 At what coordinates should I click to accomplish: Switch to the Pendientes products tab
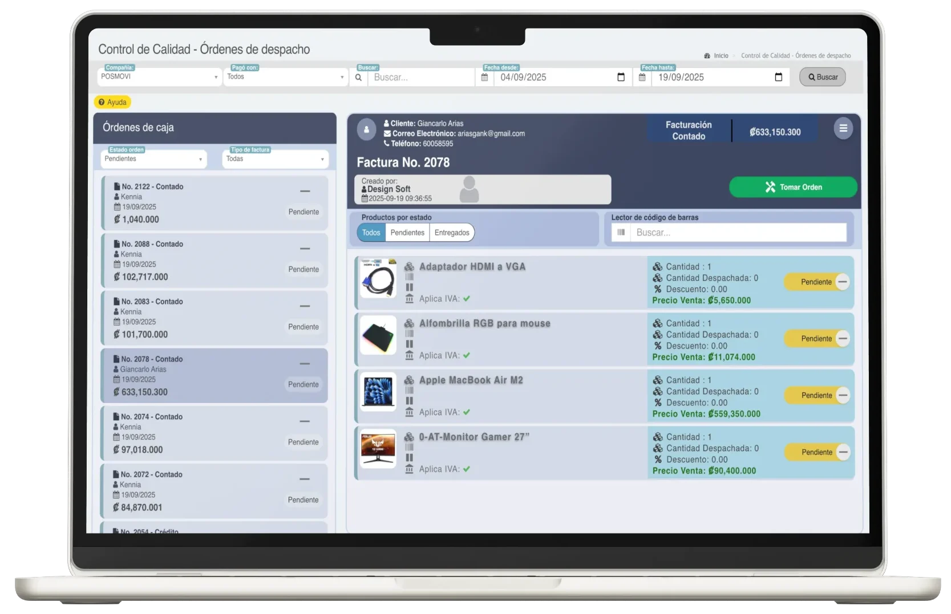point(407,233)
